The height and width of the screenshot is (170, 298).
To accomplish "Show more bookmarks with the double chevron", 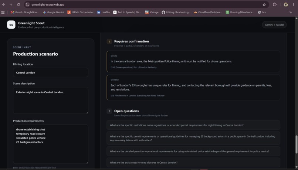I will pyautogui.click(x=290, y=12).
